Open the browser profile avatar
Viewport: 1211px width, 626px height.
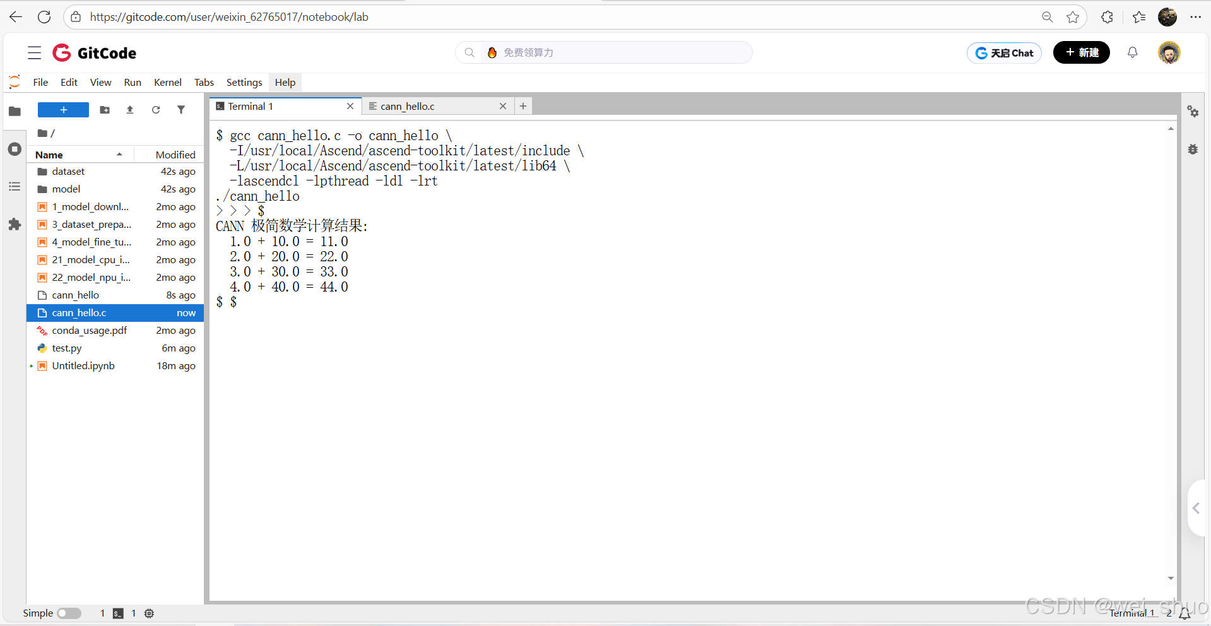pos(1167,17)
